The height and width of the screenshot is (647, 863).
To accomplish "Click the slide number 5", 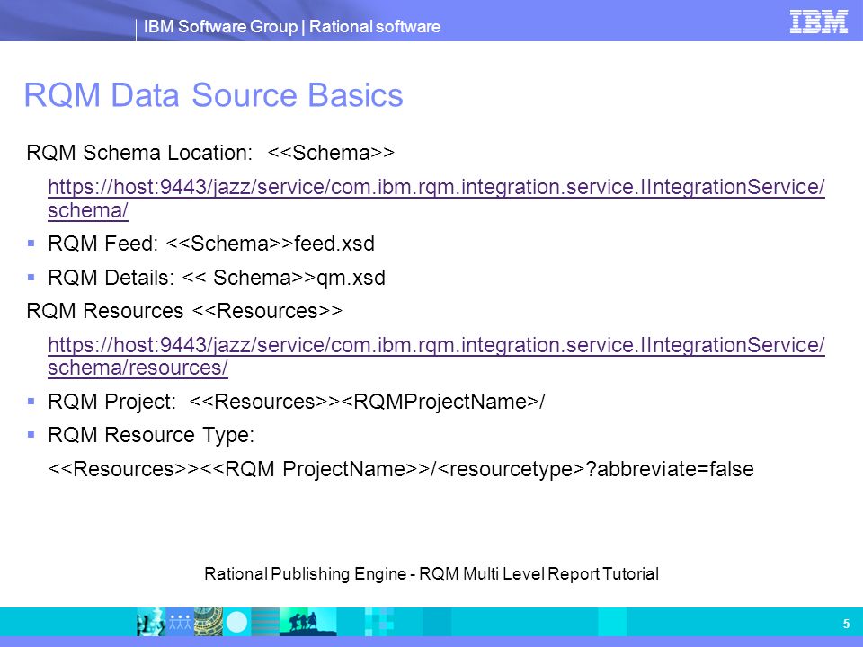I will tap(846, 624).
